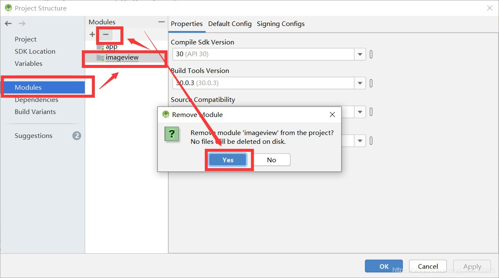
Task: Add a new module with plus icon
Action: click(92, 34)
